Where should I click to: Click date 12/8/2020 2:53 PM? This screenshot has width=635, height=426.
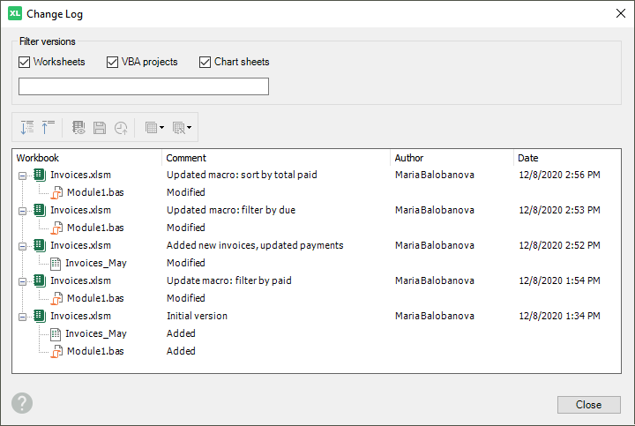tap(559, 210)
